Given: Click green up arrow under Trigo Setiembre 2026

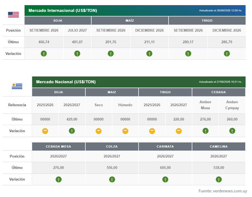Looking at the screenshot, I should click(x=188, y=54).
